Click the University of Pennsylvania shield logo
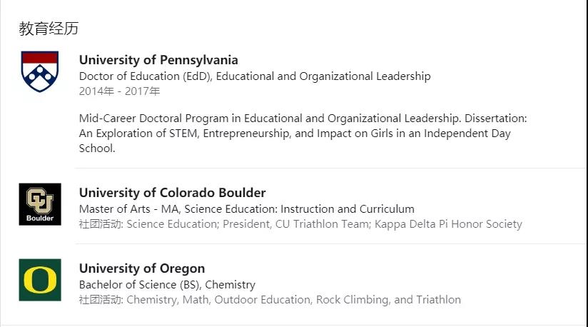This screenshot has width=588, height=327. [x=40, y=71]
